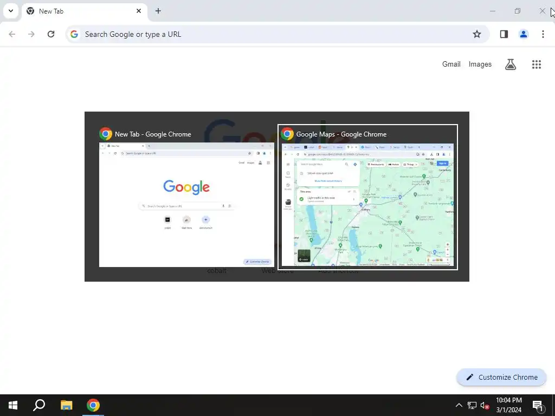Open the Google apps grid
This screenshot has height=416, width=555.
click(537, 64)
